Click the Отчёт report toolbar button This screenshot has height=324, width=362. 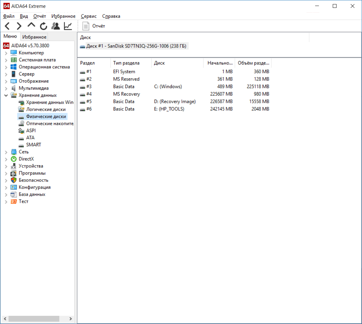pyautogui.click(x=94, y=26)
